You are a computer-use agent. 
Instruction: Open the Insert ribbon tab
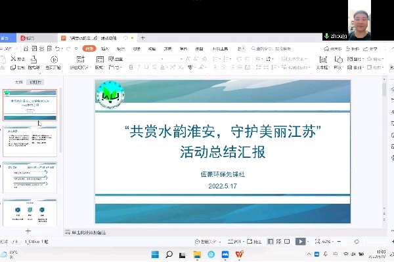point(105,48)
